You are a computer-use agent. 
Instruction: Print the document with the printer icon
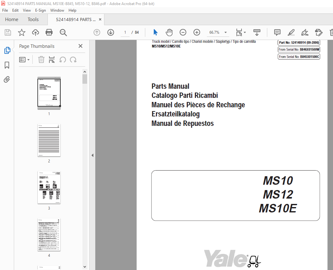(x=49, y=32)
